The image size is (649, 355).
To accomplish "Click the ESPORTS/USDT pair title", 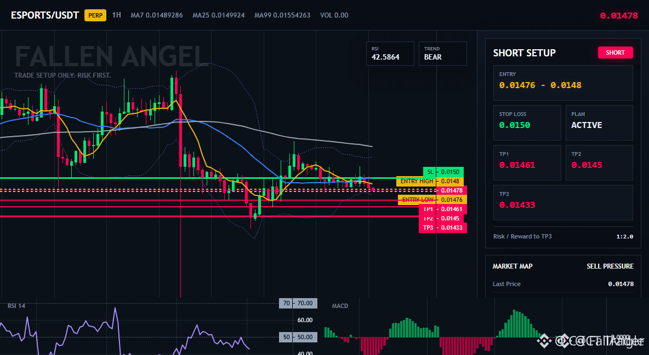I will coord(45,15).
